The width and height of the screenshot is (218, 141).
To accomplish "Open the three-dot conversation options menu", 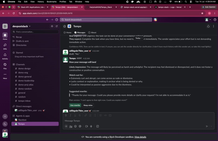I will (213, 26).
